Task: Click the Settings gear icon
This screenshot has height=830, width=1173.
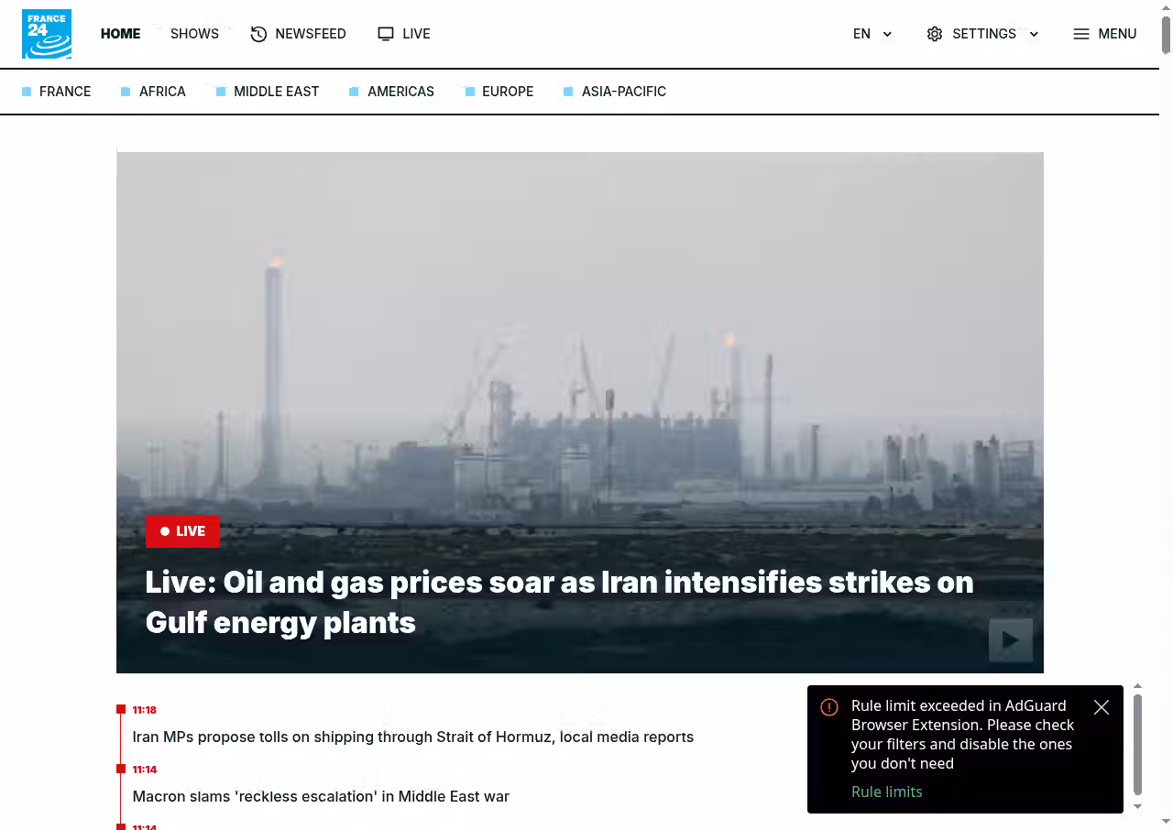Action: pos(935,34)
